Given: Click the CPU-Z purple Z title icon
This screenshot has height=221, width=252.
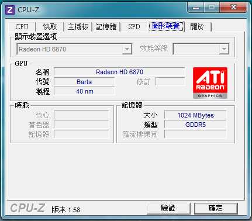Looking at the screenshot, I should point(10,10).
